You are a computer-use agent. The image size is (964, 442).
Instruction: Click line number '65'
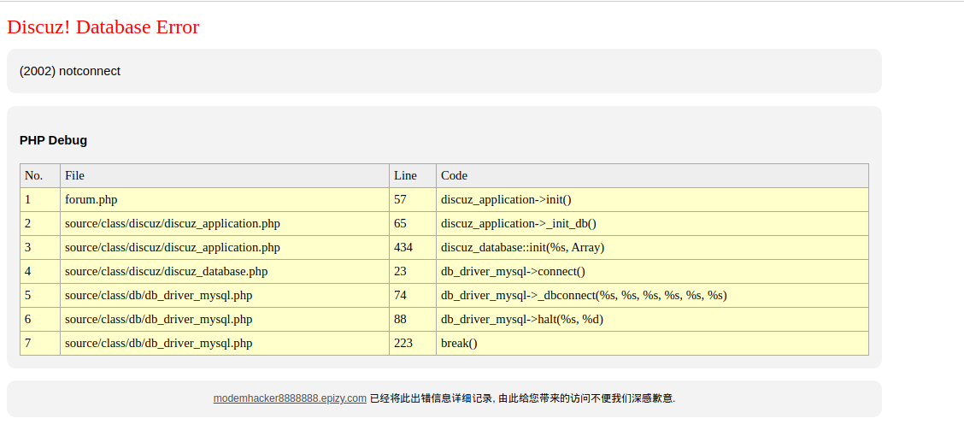413,224
